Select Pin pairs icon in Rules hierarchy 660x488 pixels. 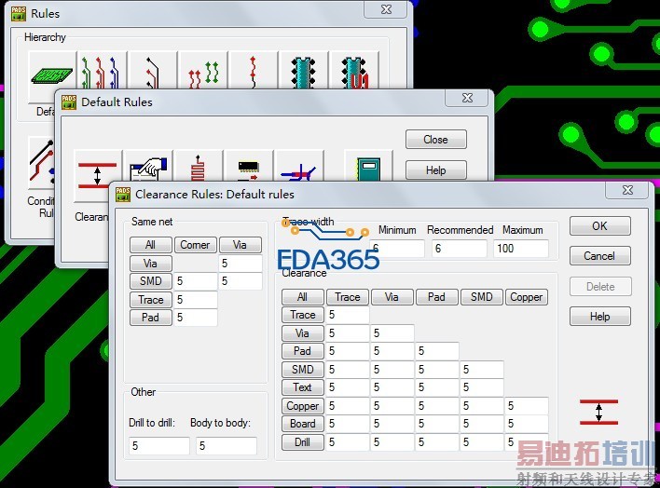point(253,70)
